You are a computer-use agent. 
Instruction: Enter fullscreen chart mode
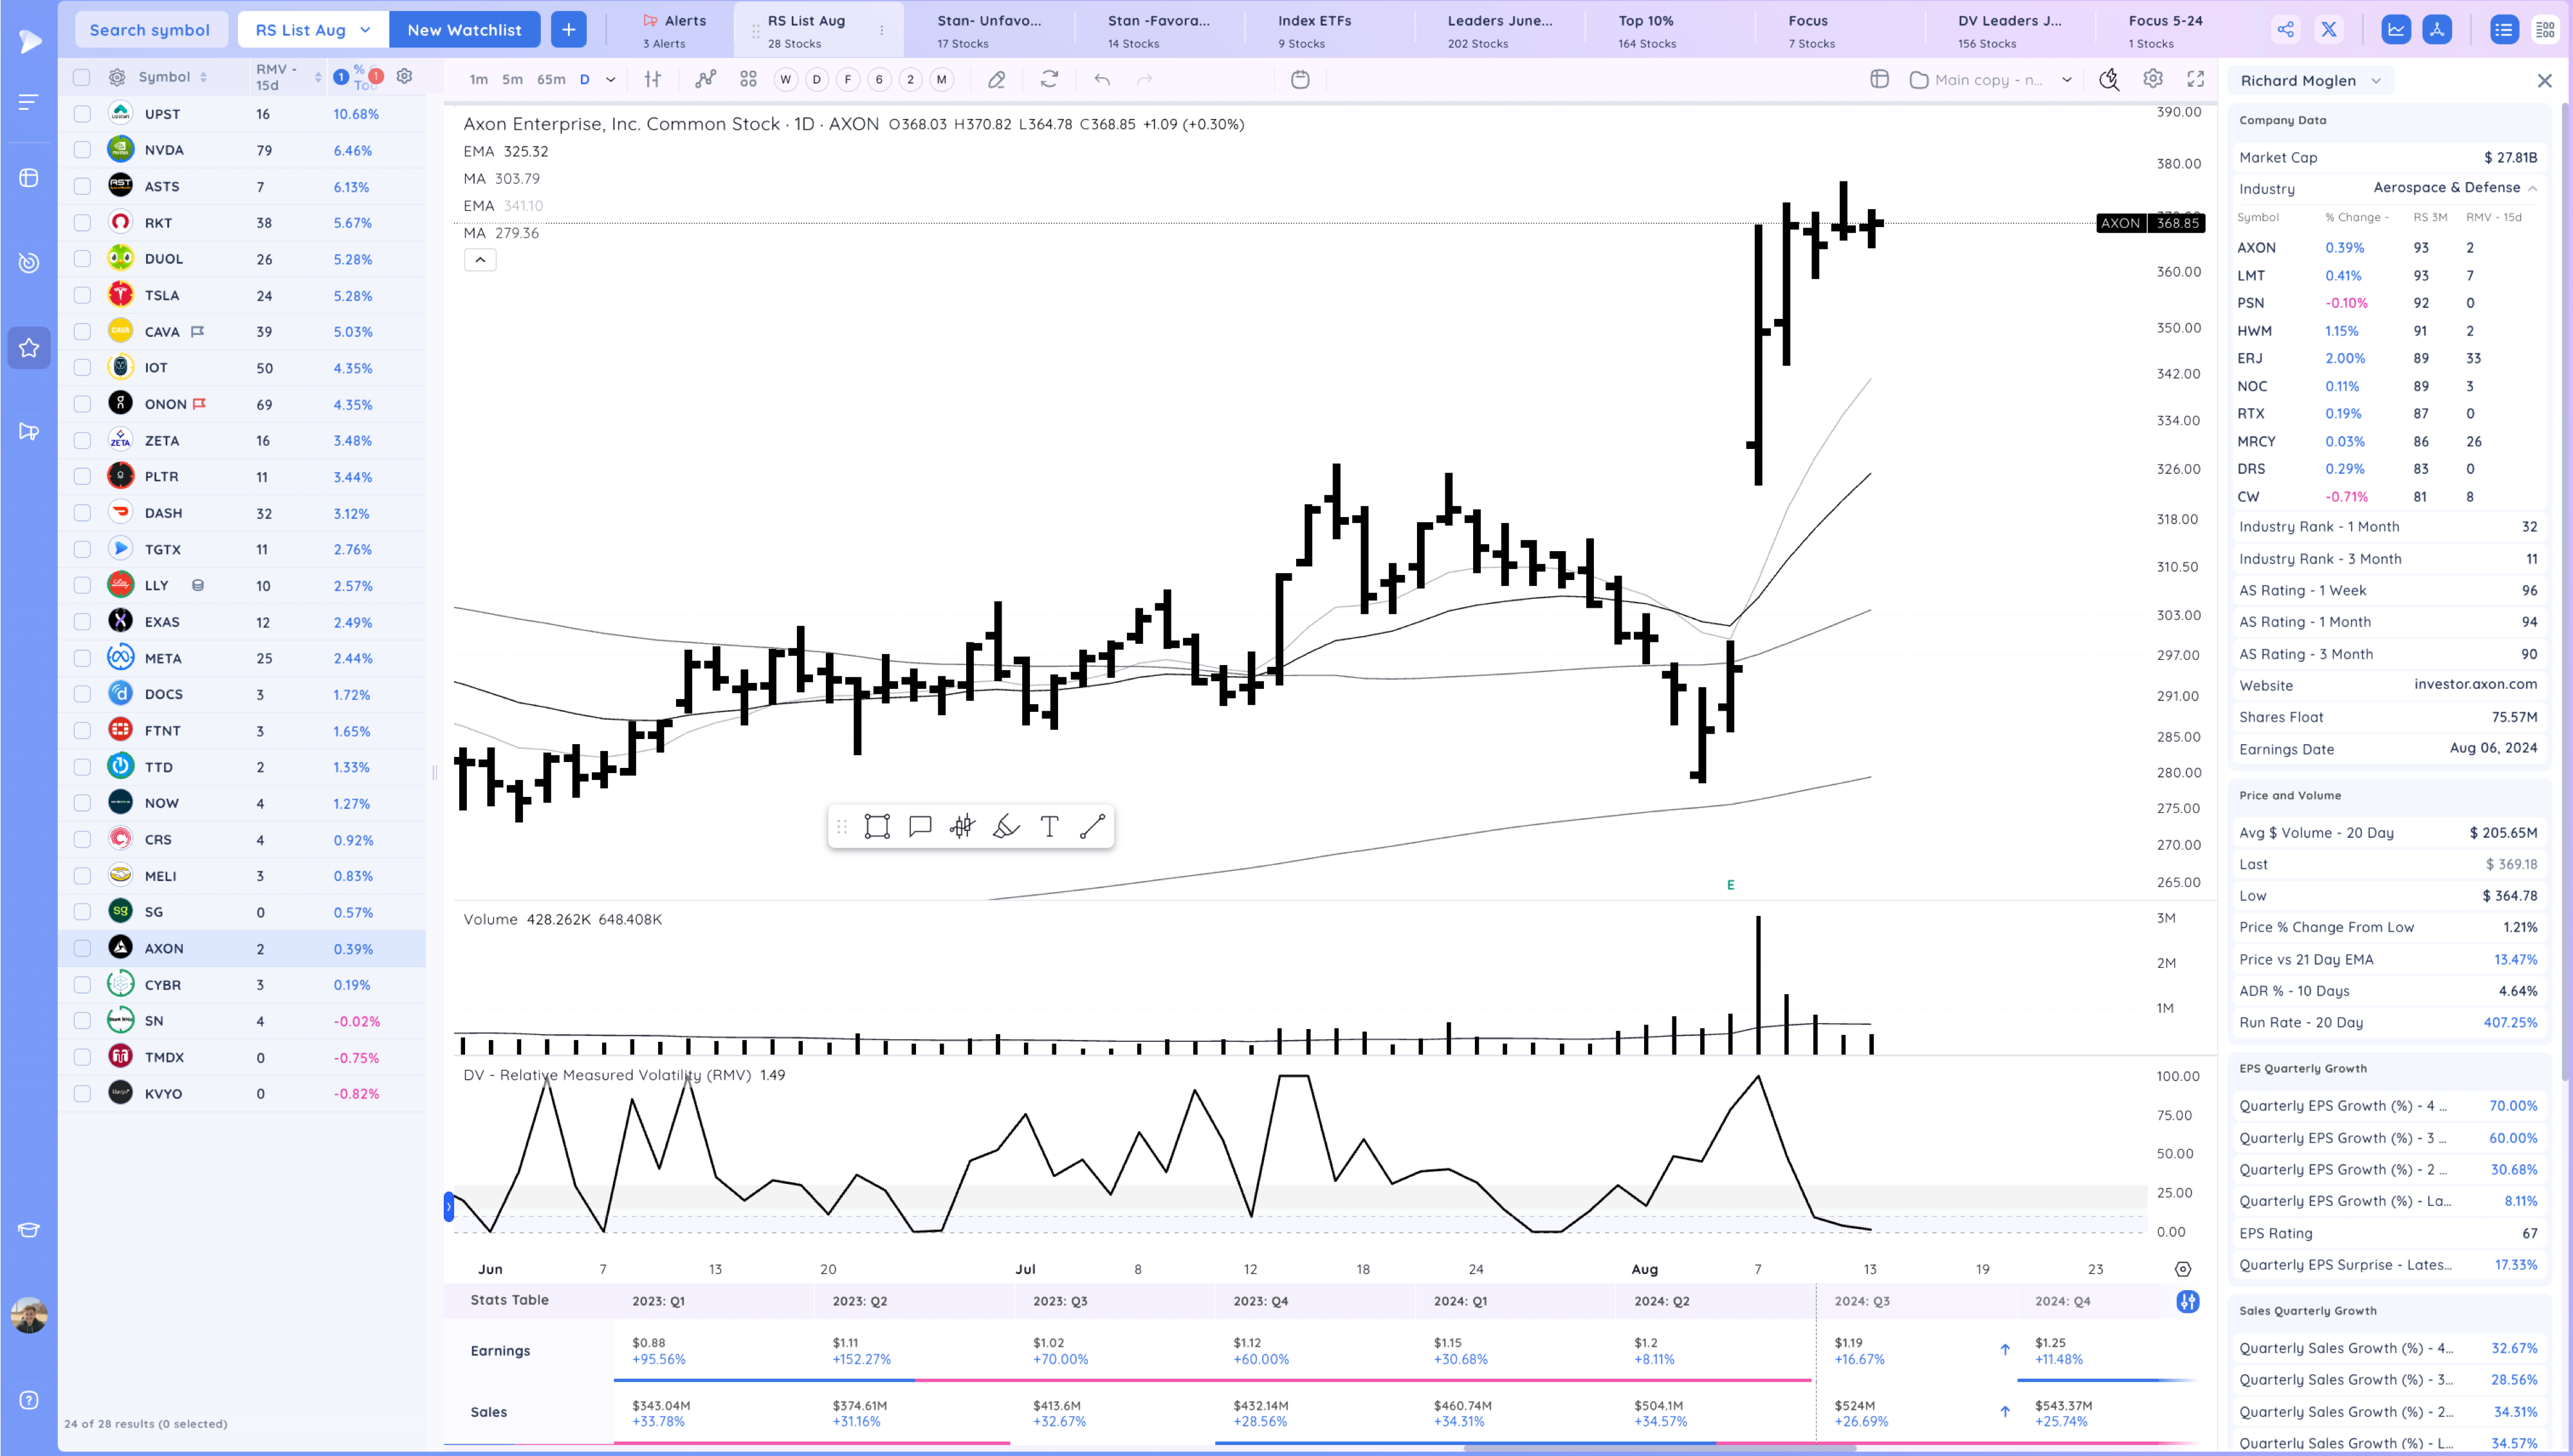(2196, 79)
